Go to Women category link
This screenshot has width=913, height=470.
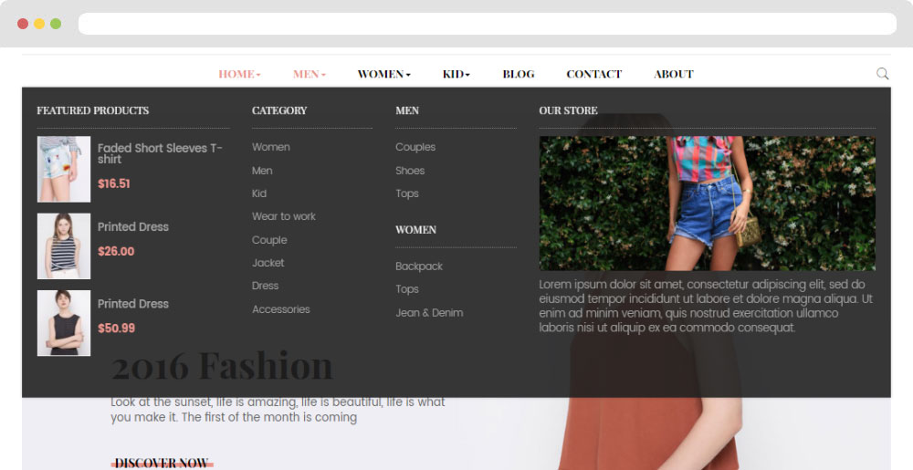point(271,147)
